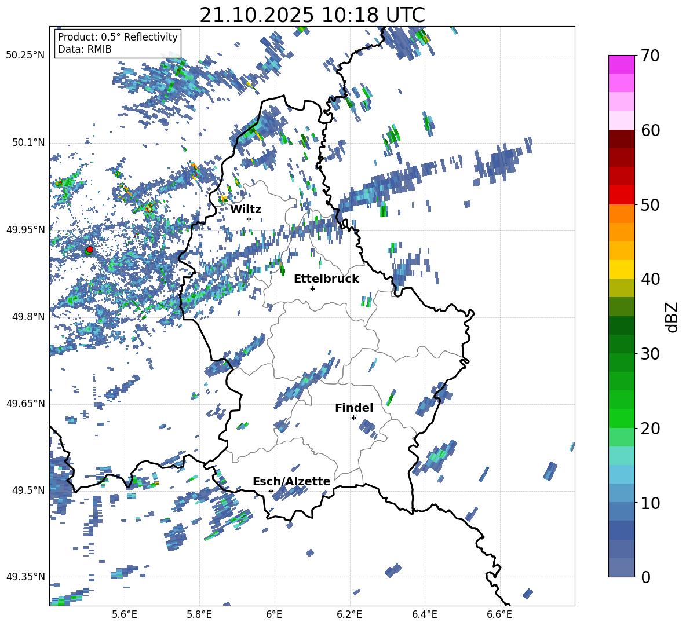Click the 30 colorbar tick label
686x626 pixels.
point(649,354)
